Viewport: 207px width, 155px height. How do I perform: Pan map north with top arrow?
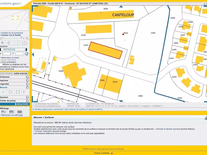pyautogui.click(x=121, y=6)
